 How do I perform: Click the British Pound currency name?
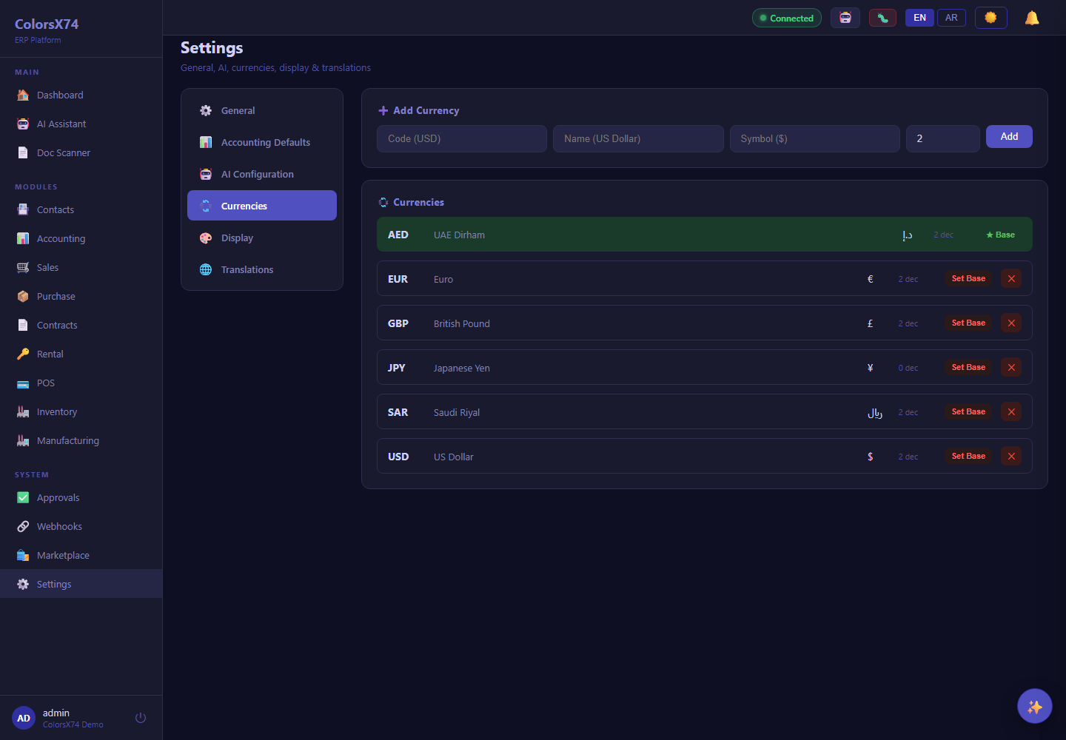click(x=461, y=323)
